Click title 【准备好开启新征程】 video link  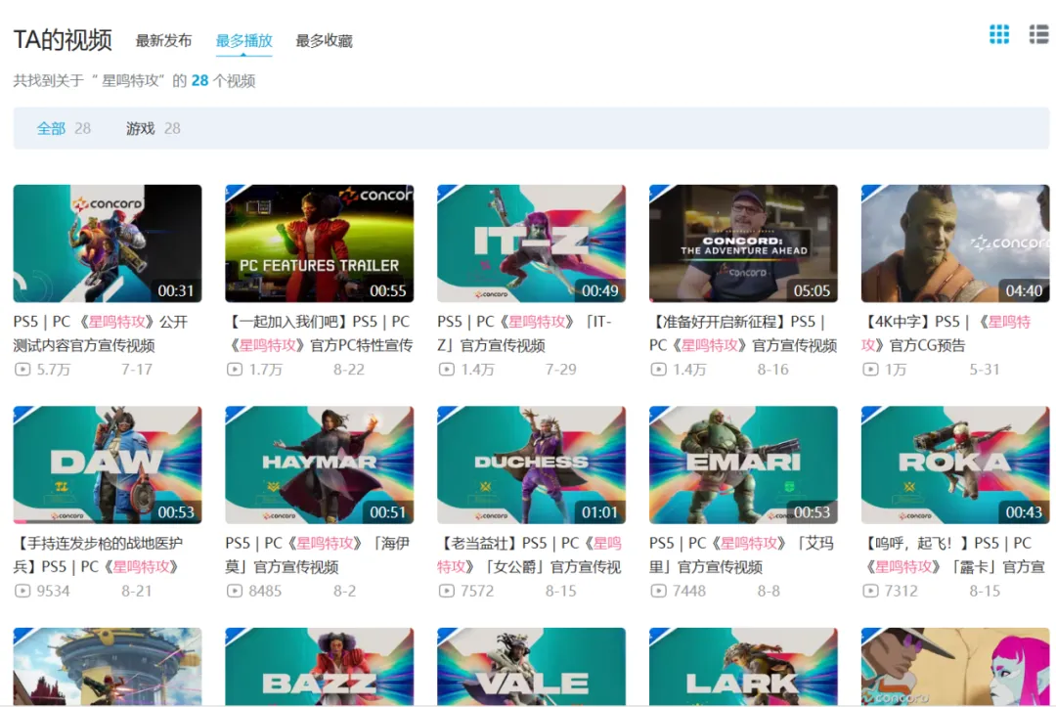point(743,333)
